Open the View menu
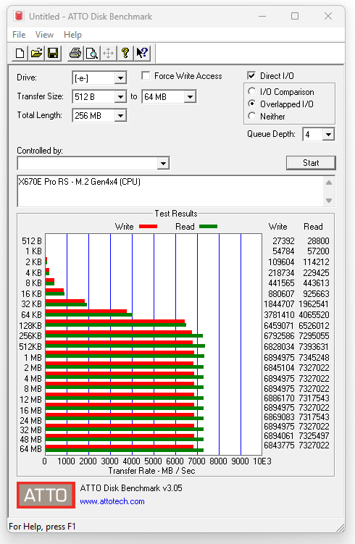Image resolution: width=355 pixels, height=544 pixels. pyautogui.click(x=44, y=35)
